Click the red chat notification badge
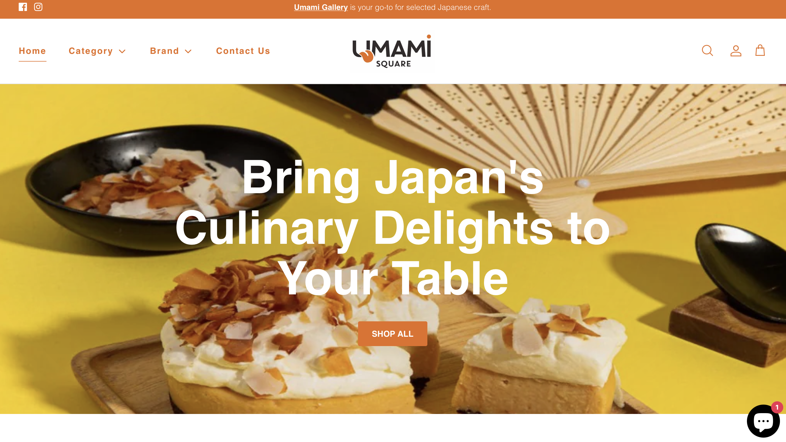This screenshot has width=786, height=442. point(777,408)
